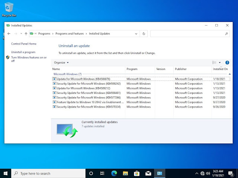
Task: Select Security Update KB4570334
Action: pos(141,107)
